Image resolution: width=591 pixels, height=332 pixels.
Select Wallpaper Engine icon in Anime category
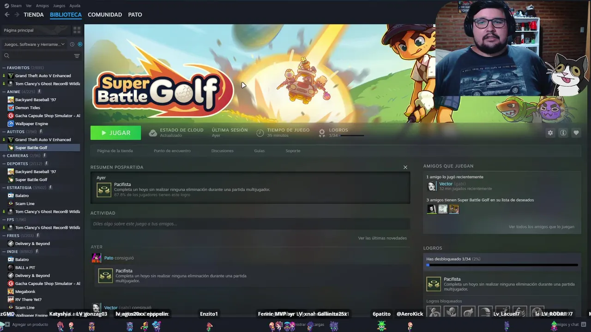point(11,124)
